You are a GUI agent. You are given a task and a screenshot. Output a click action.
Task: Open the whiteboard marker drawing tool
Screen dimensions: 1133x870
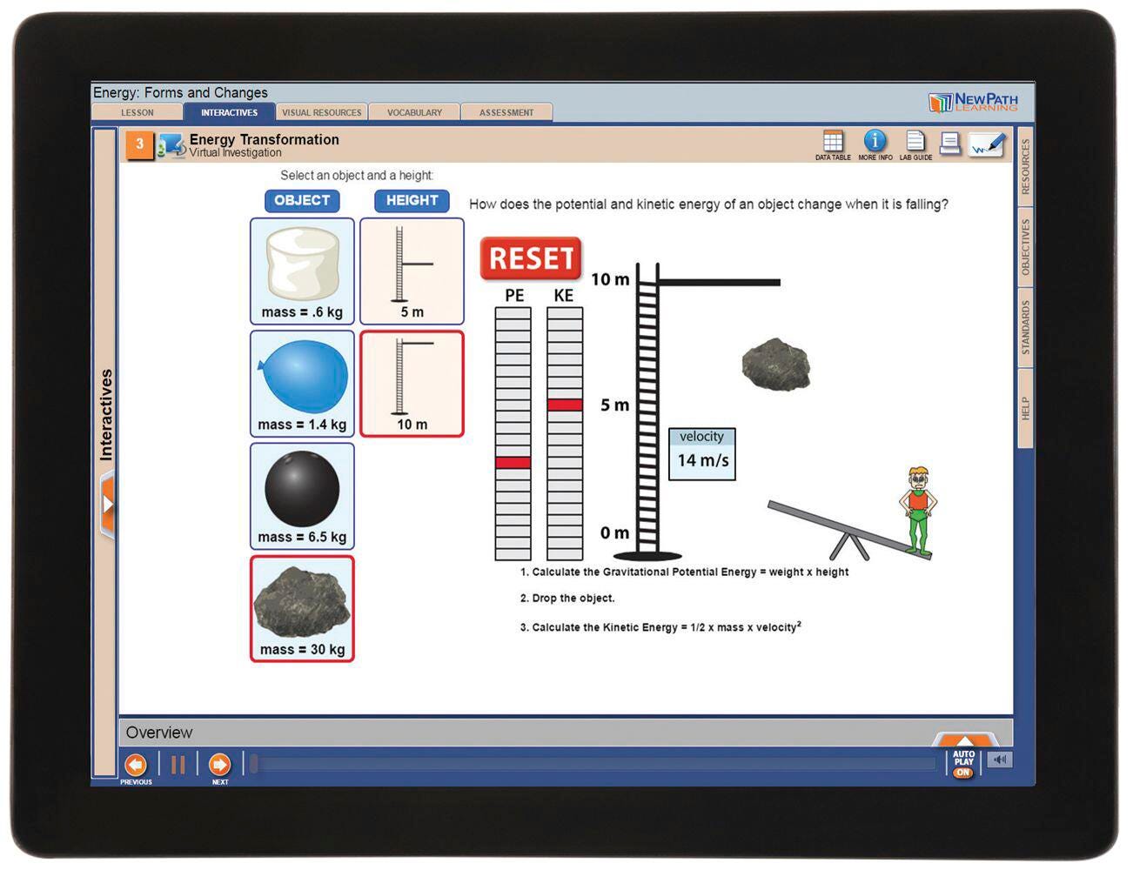click(x=988, y=144)
